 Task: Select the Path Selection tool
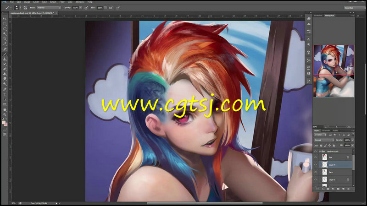pos(5,99)
